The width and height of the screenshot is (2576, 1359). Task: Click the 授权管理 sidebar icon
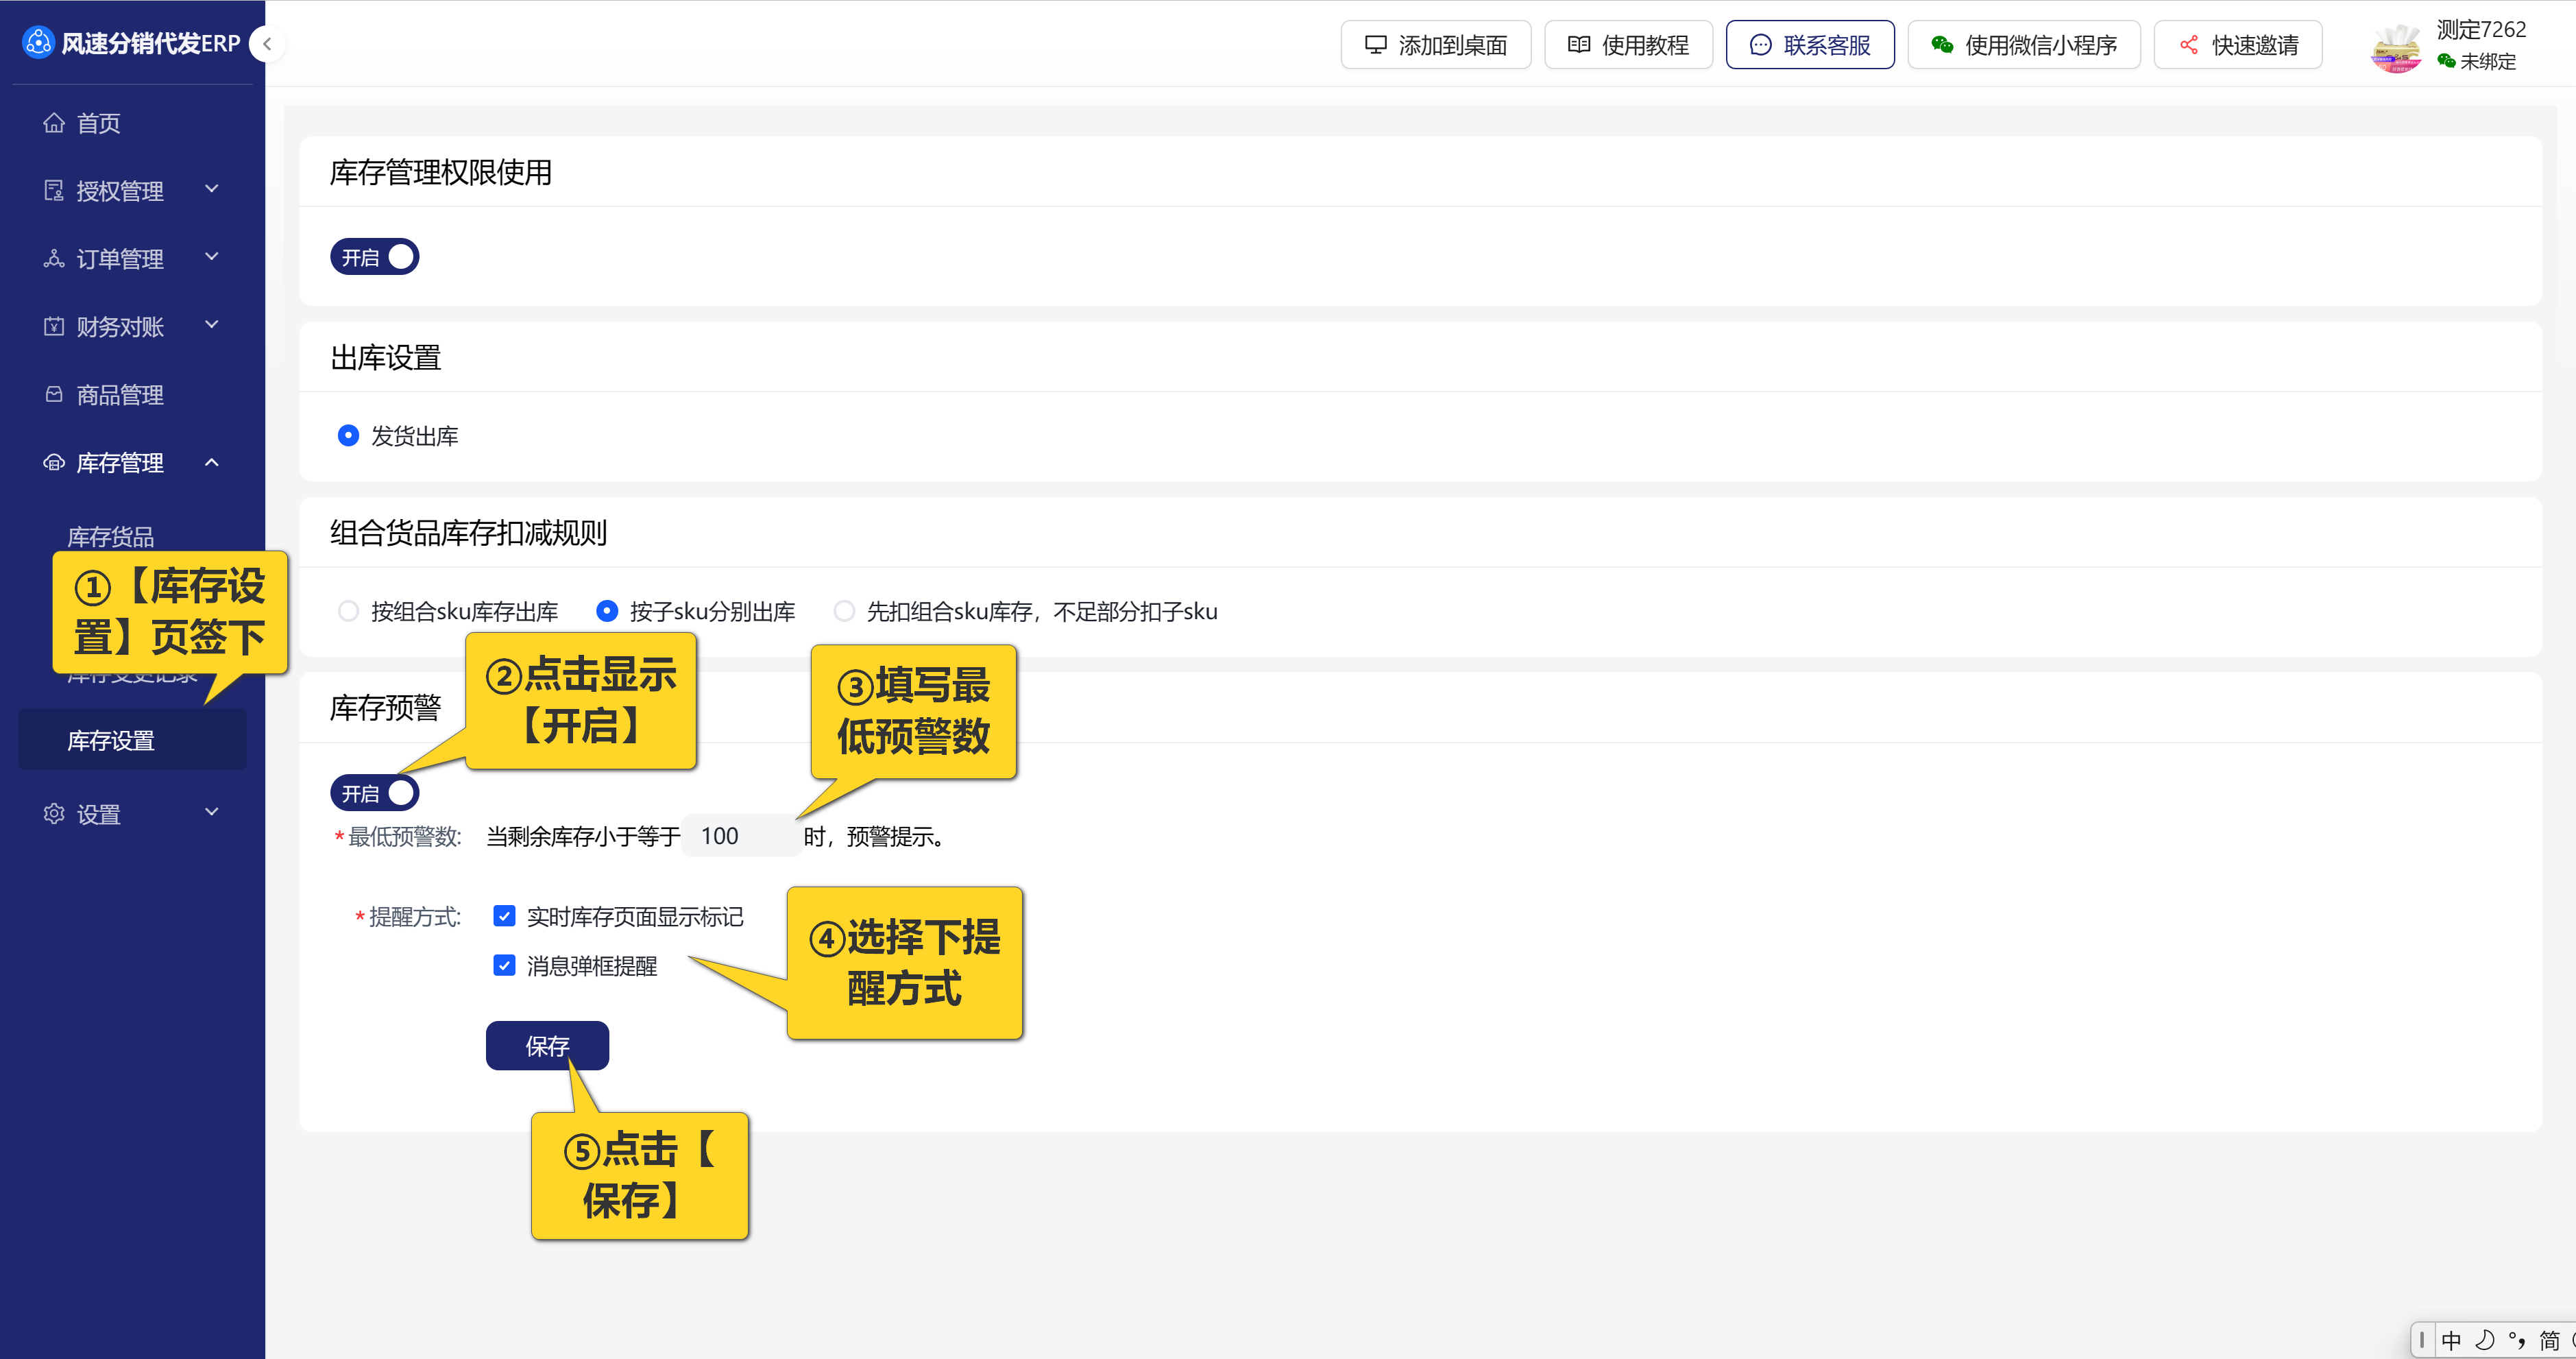point(54,191)
